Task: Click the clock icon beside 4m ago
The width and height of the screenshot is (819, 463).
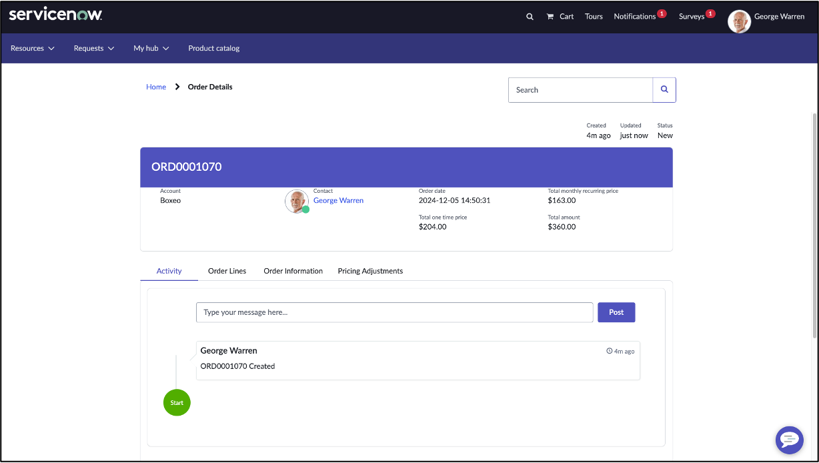Action: (609, 351)
